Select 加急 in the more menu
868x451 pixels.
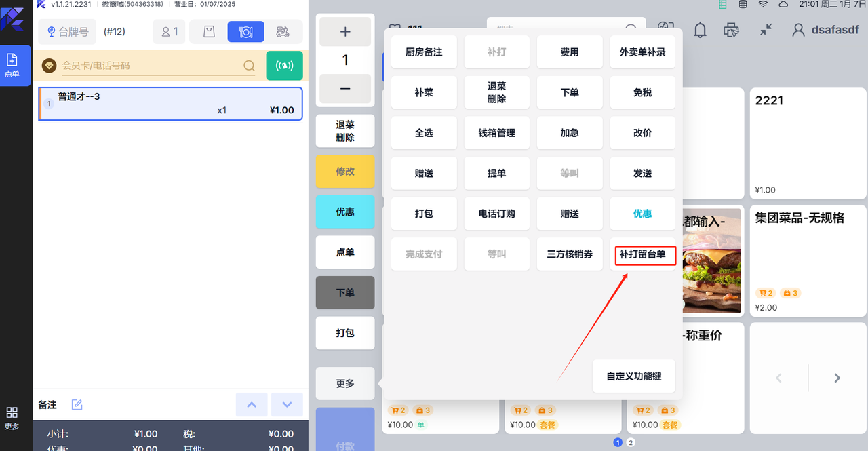point(570,133)
